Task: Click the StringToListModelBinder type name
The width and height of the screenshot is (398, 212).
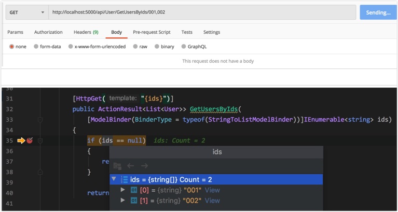Action: [x=250, y=119]
